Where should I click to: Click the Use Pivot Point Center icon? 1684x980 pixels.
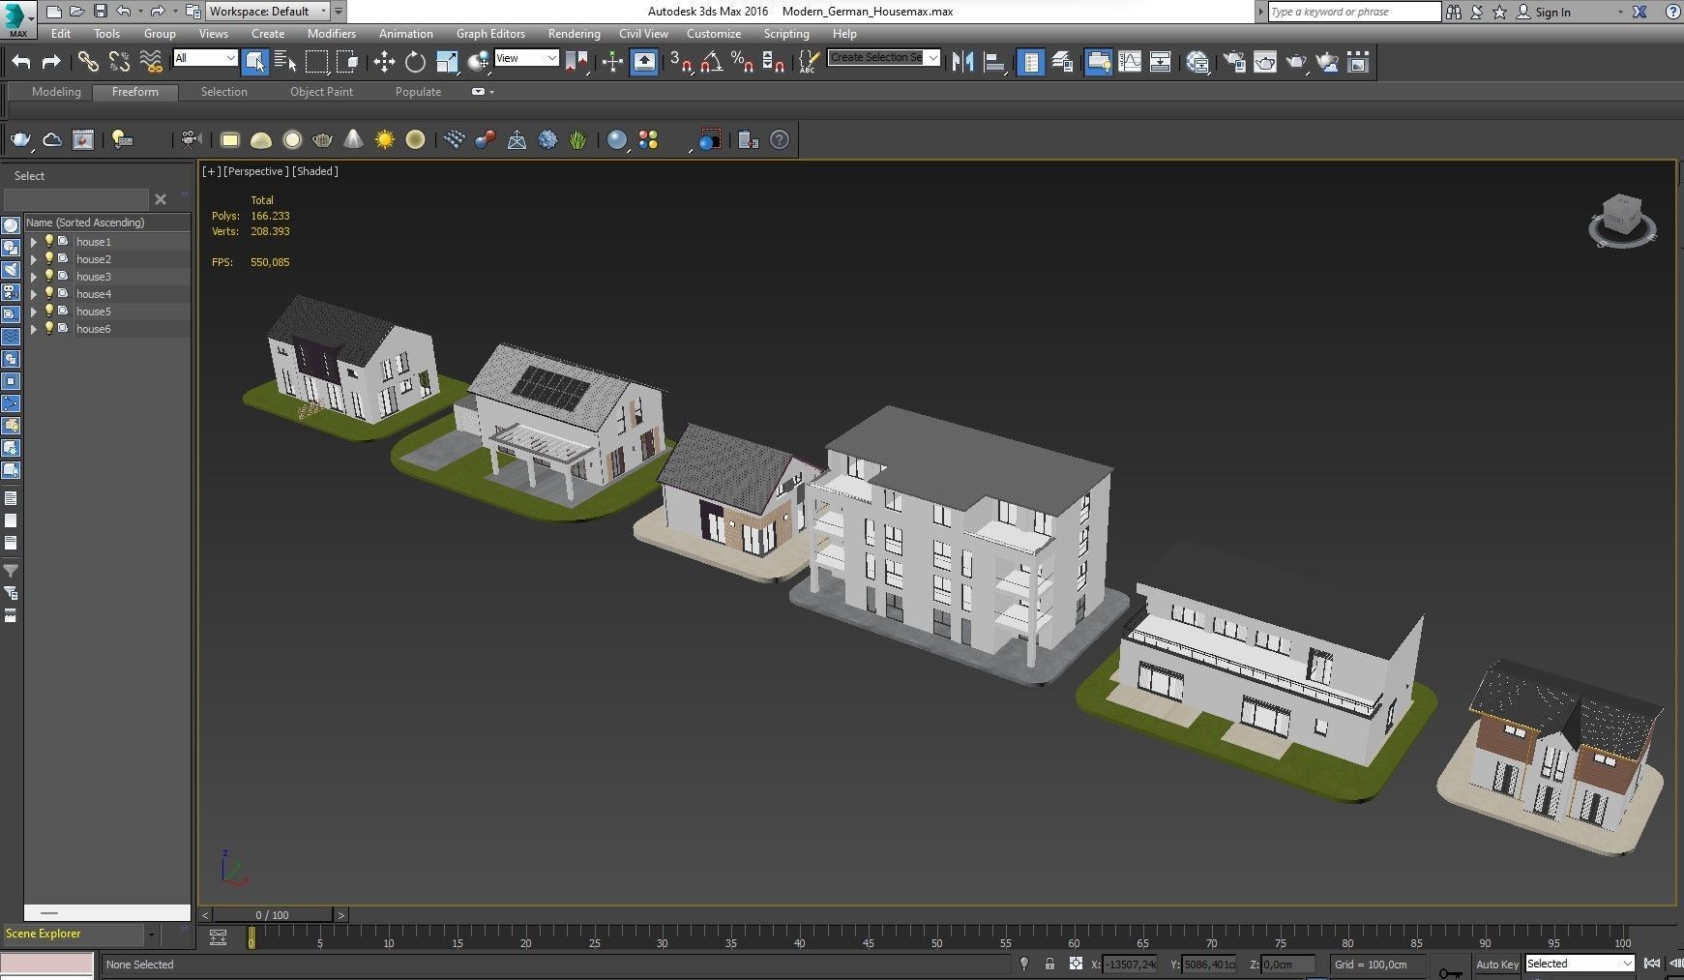click(x=577, y=62)
